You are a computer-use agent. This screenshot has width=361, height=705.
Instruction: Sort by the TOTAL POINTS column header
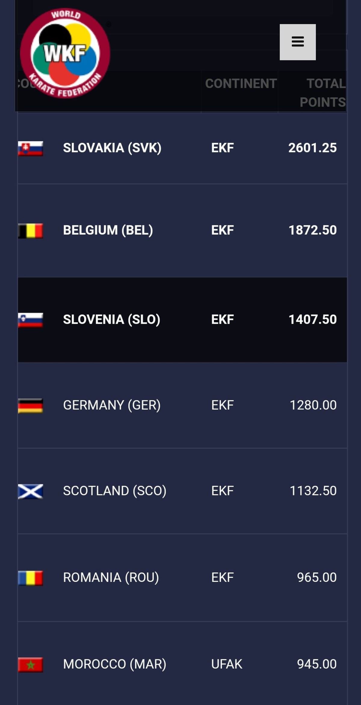(322, 93)
